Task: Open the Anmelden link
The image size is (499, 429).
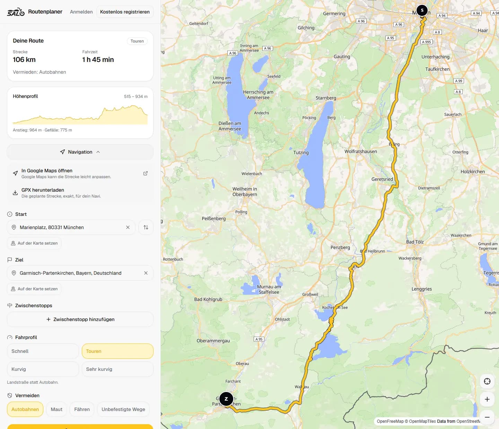Action: pyautogui.click(x=81, y=12)
